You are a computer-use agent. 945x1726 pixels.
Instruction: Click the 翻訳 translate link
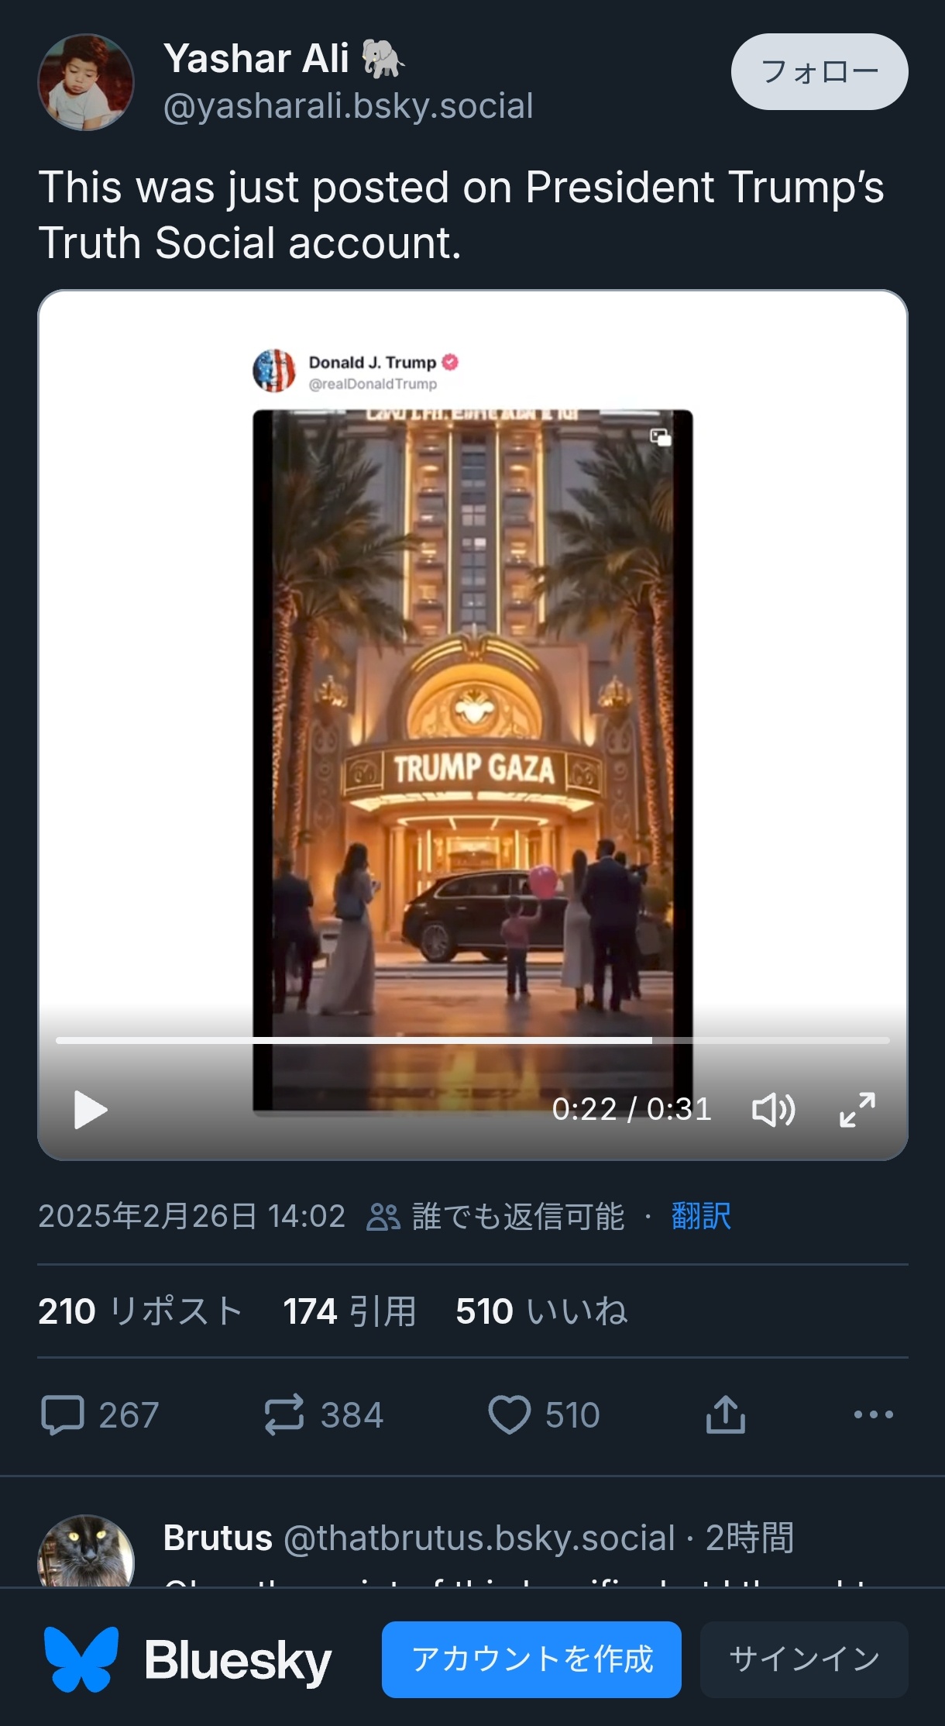coord(701,1216)
